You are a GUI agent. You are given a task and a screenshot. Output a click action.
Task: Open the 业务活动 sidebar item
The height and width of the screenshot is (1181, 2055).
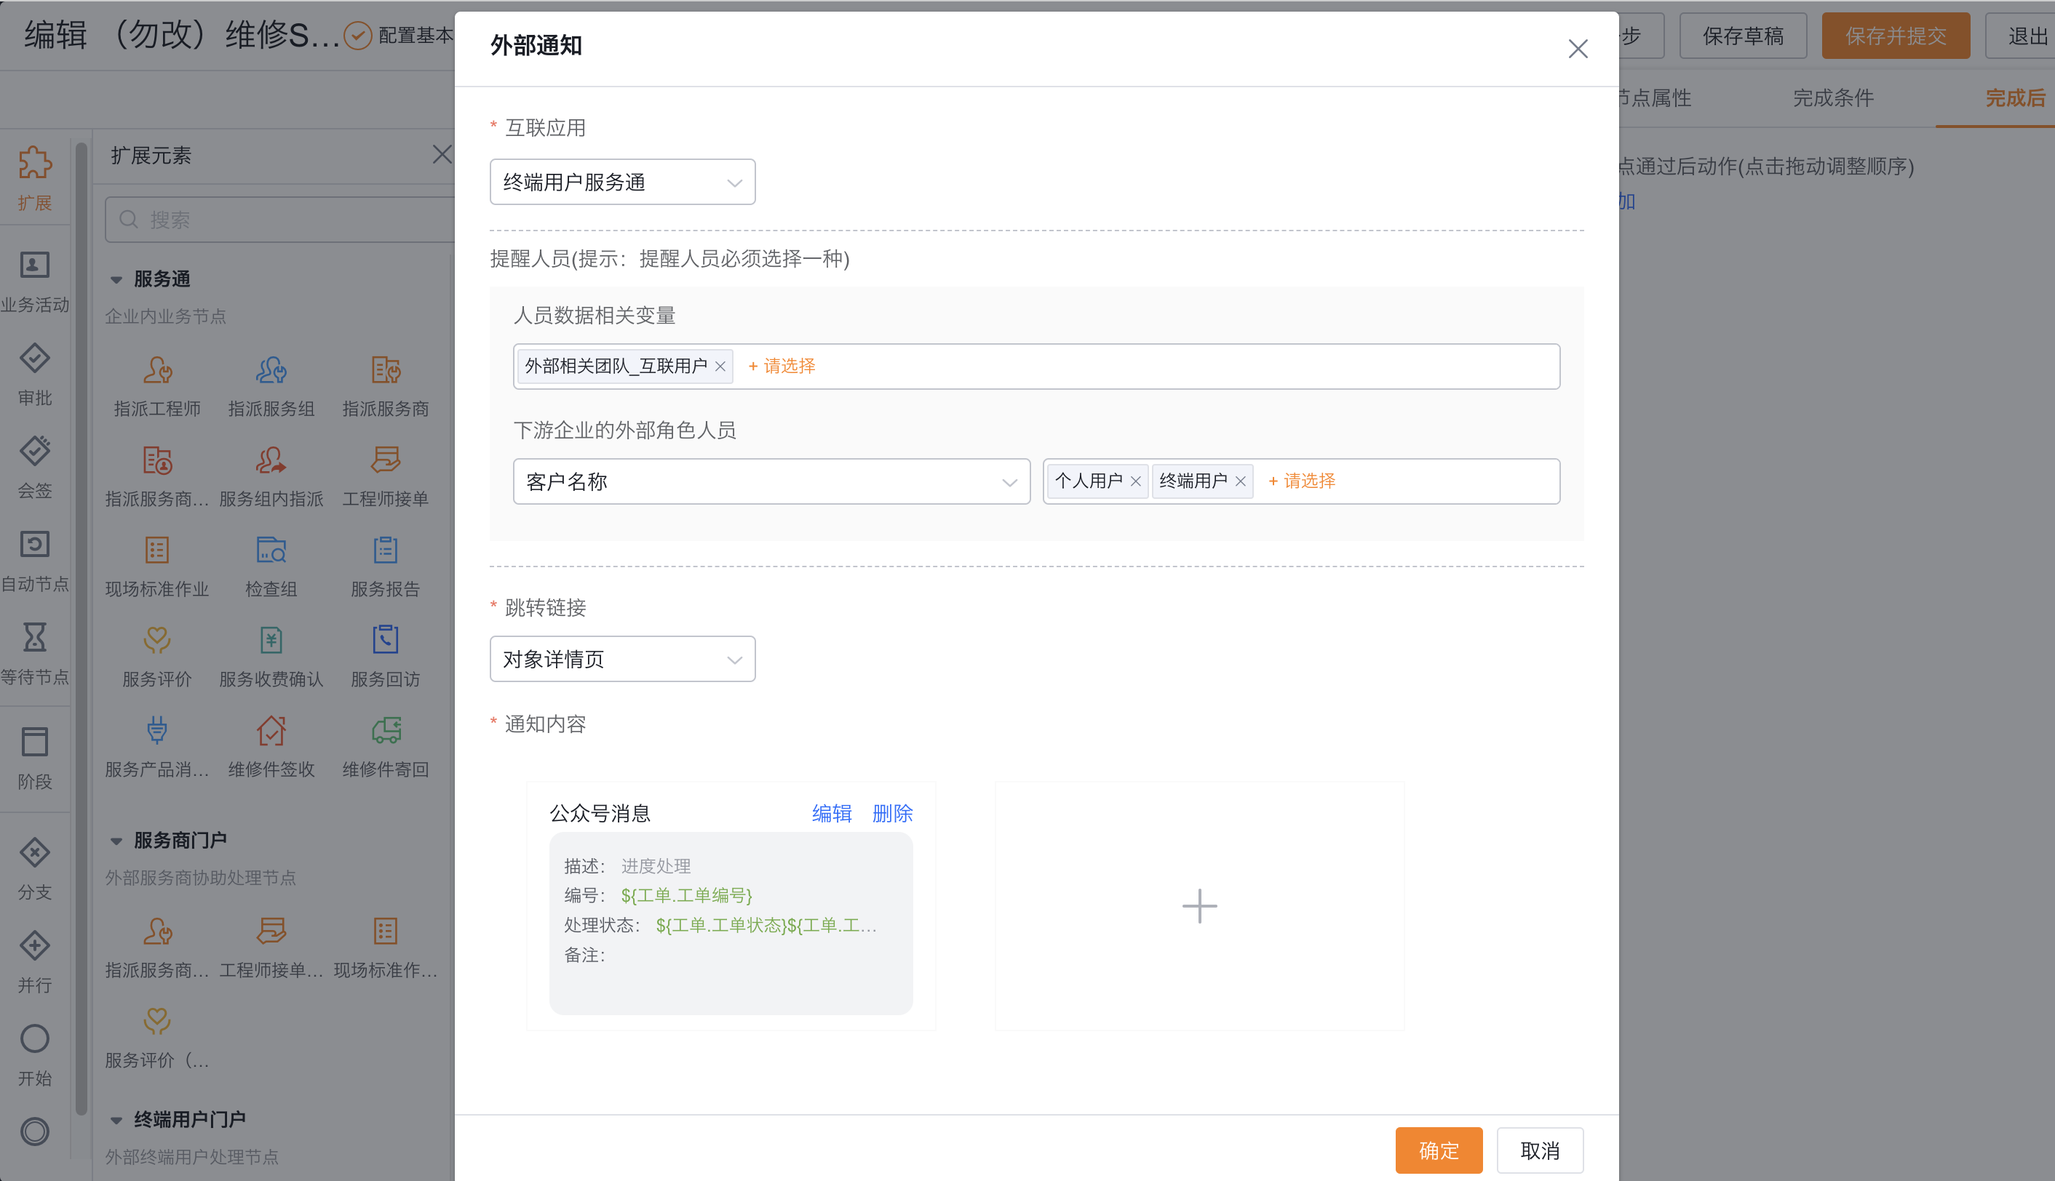(x=34, y=281)
